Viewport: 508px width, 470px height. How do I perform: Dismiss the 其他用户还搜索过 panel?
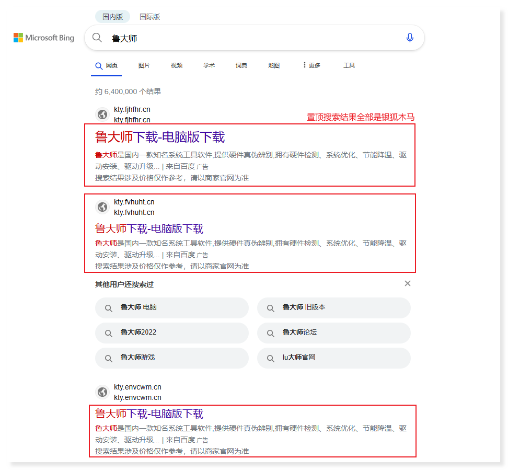(x=407, y=283)
